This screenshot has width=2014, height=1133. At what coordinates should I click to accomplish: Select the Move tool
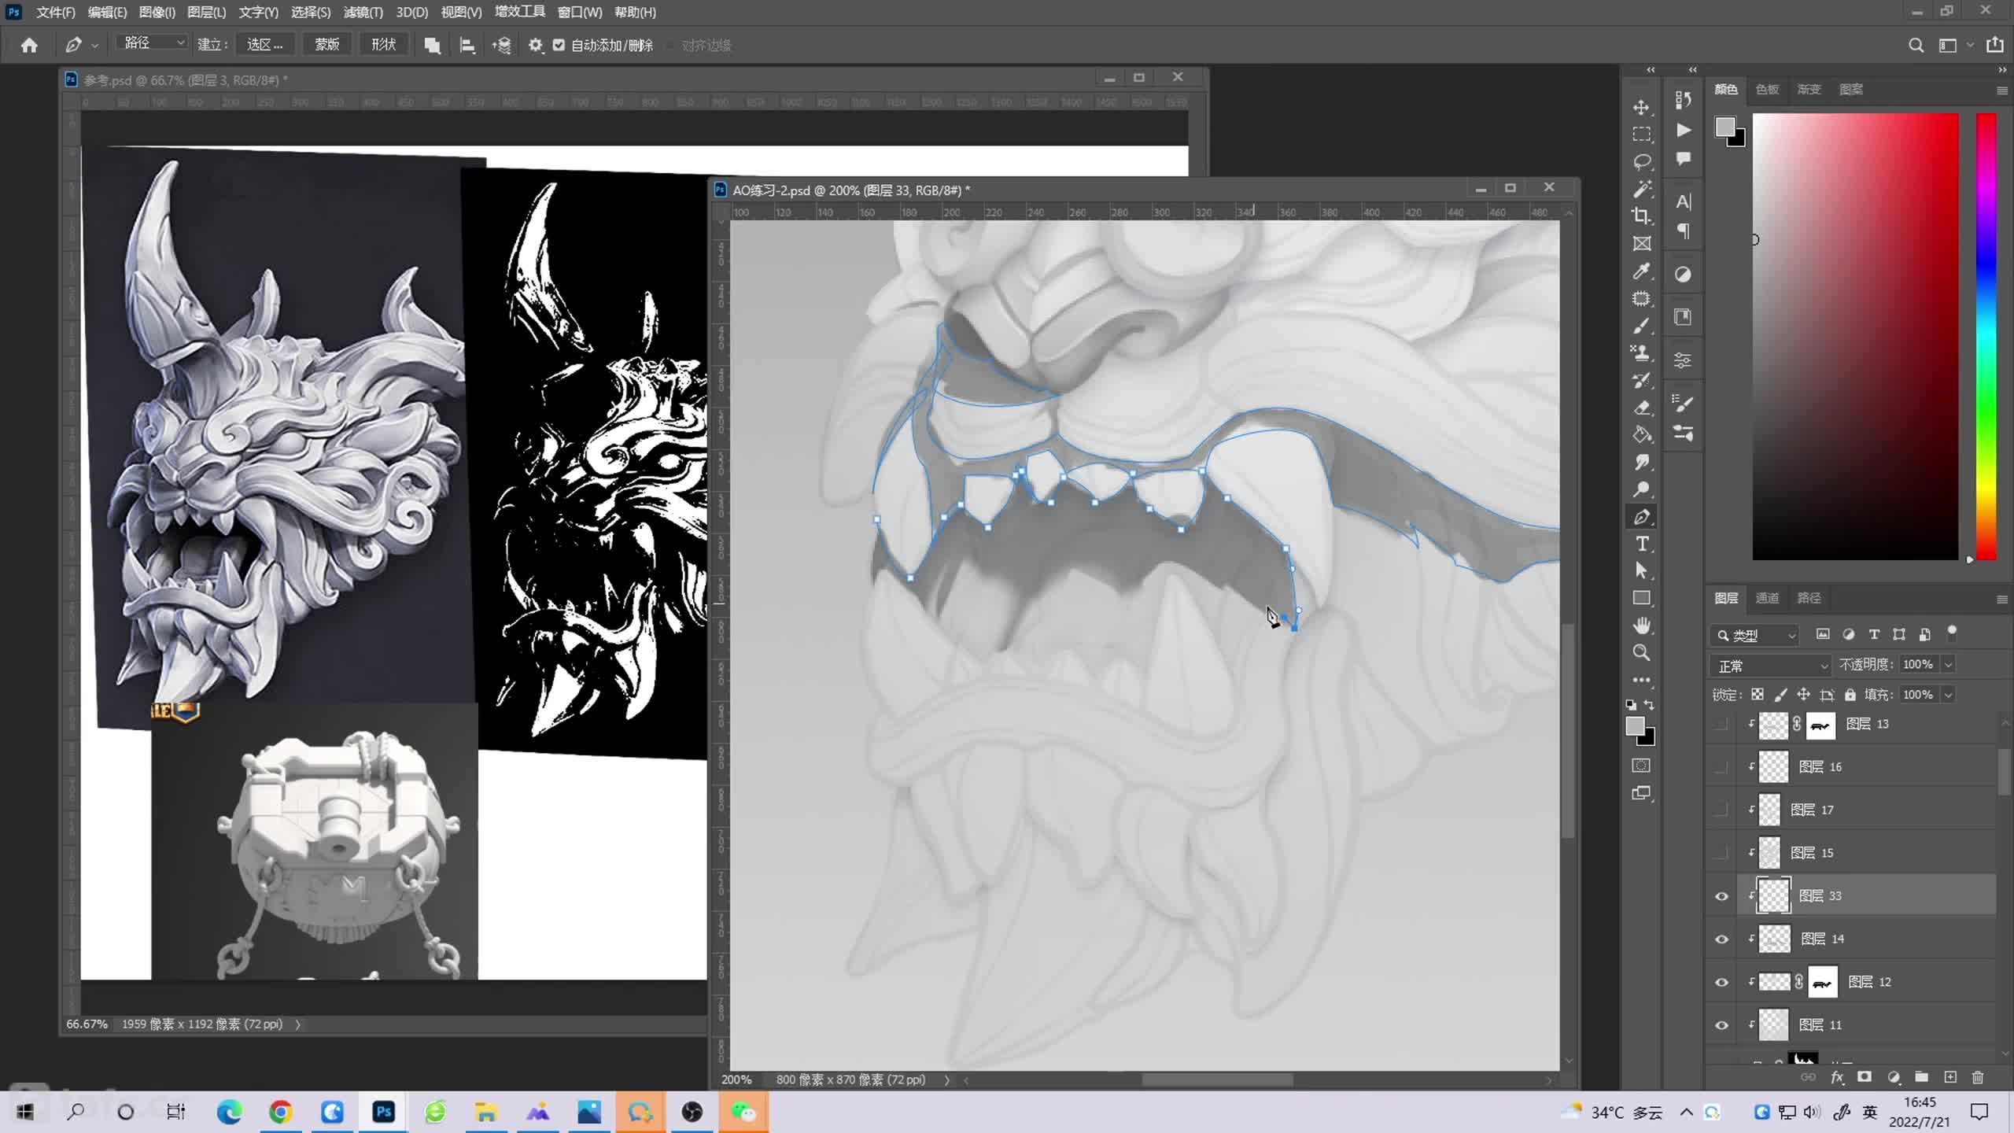[1641, 107]
